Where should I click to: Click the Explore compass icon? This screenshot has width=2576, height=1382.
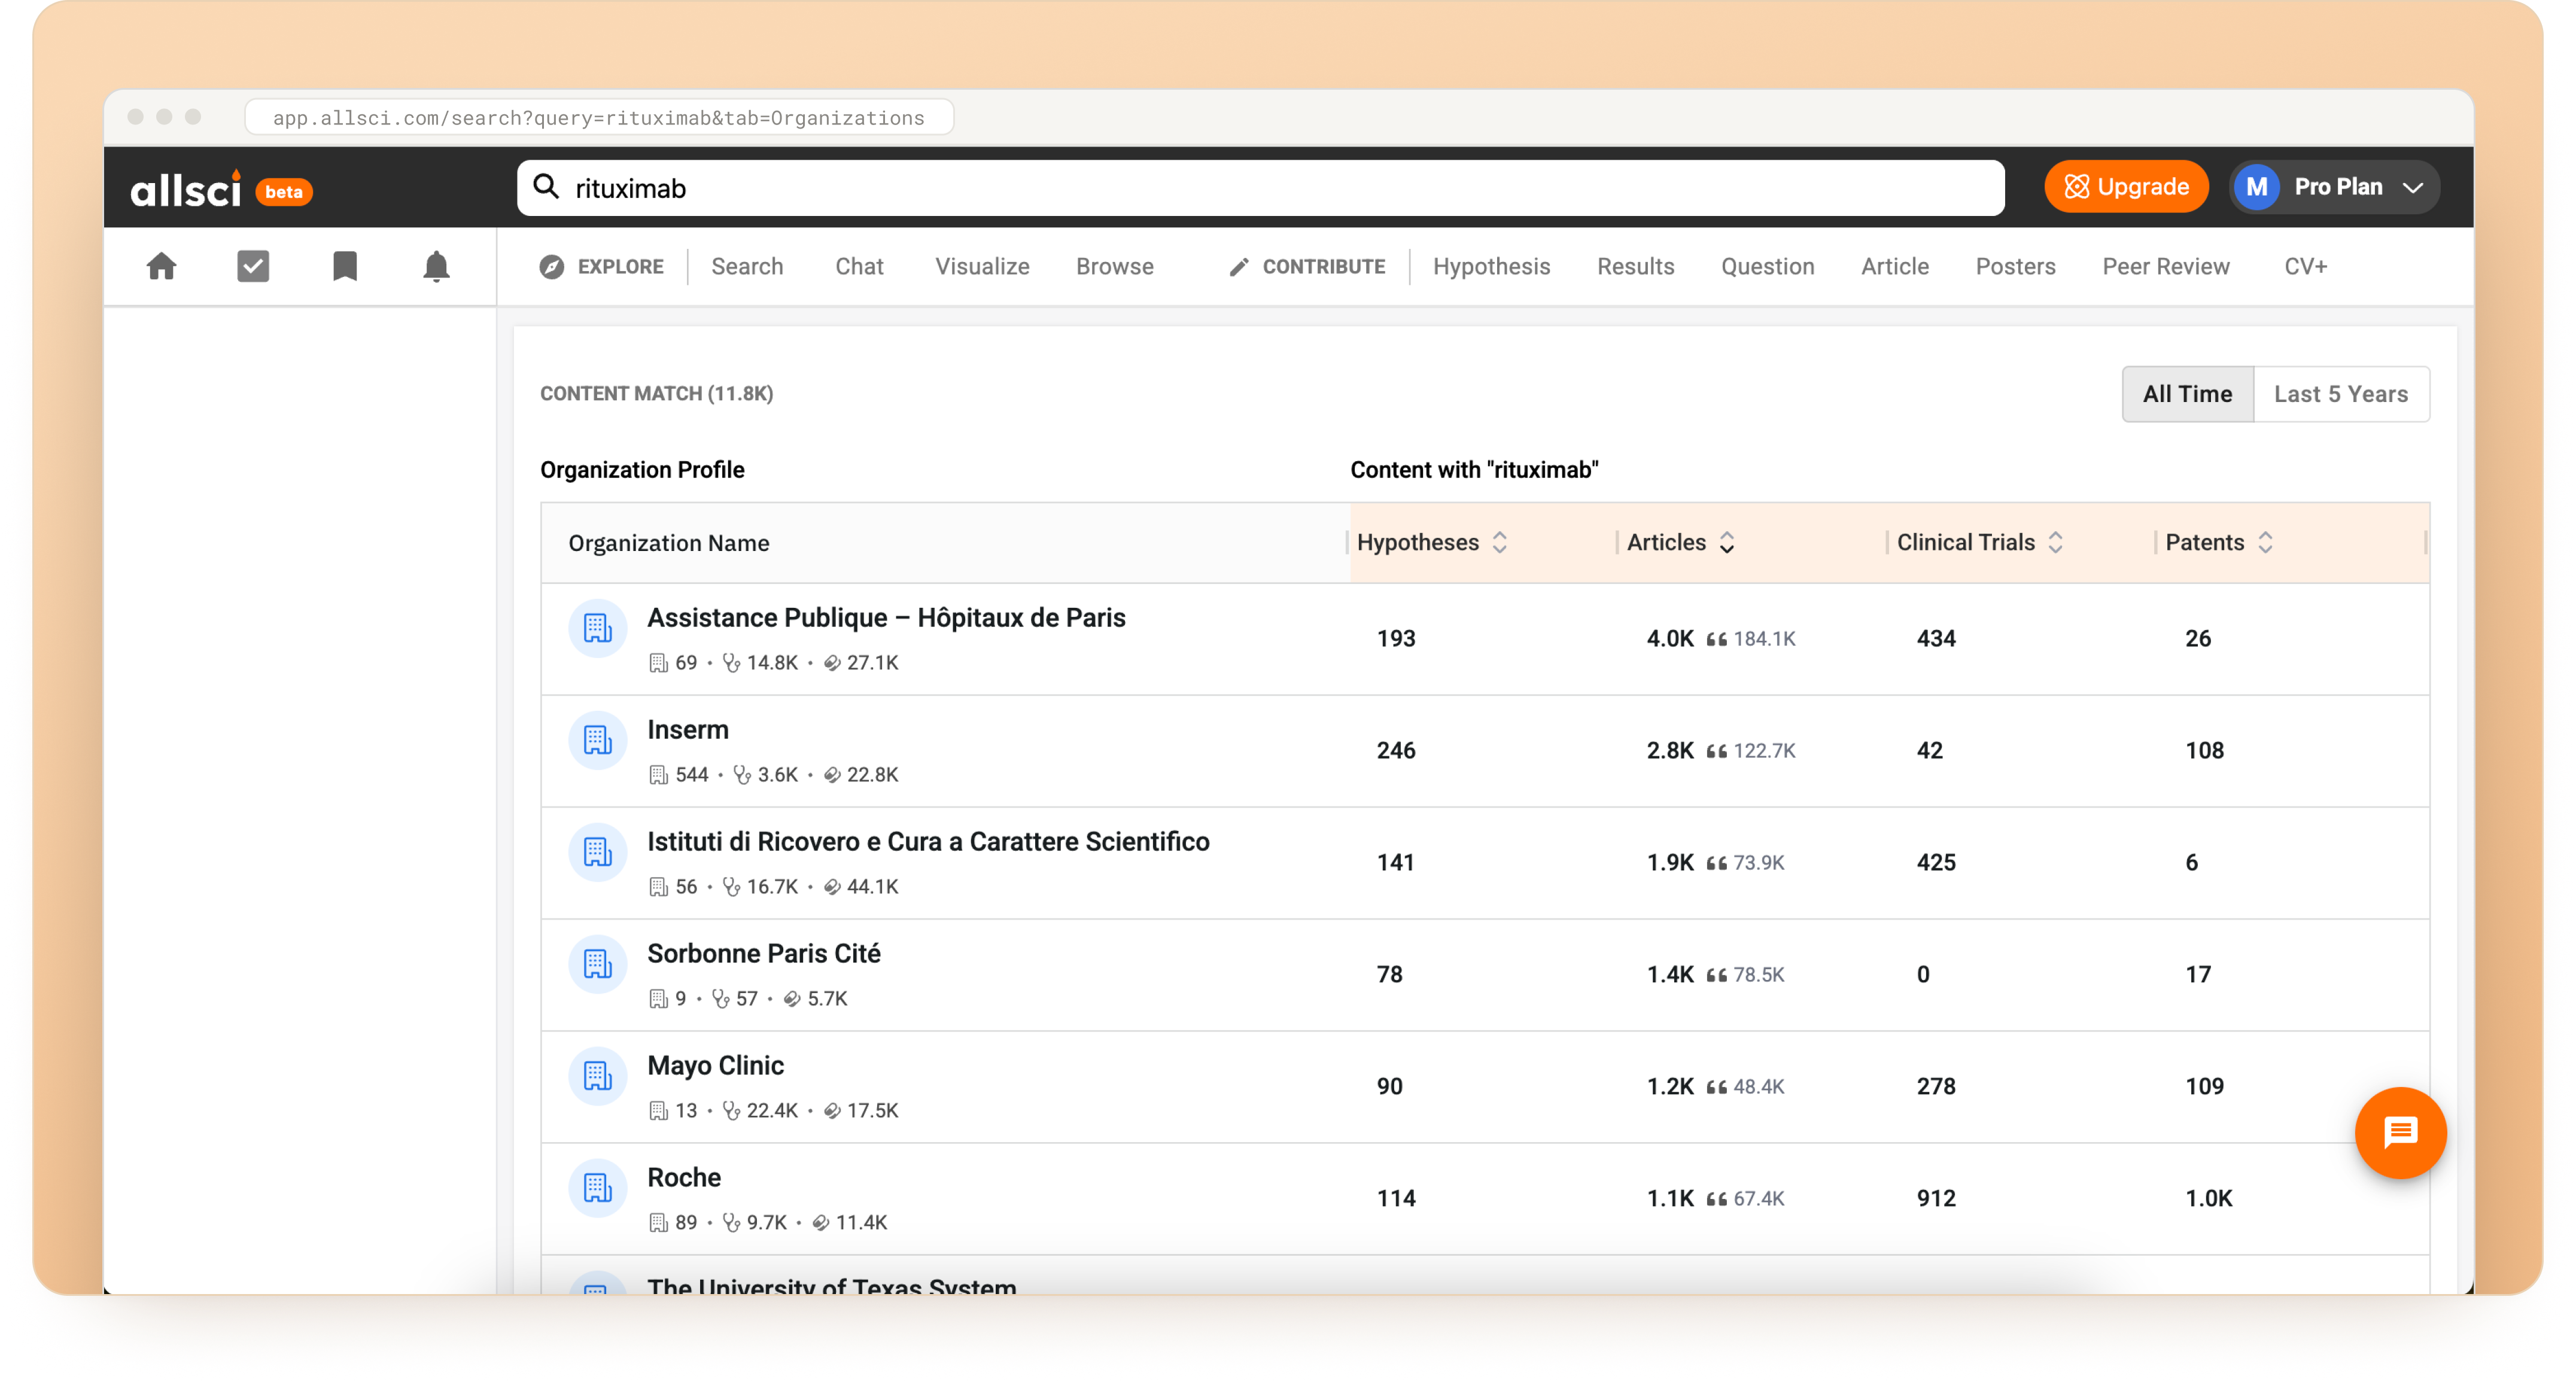pos(552,267)
